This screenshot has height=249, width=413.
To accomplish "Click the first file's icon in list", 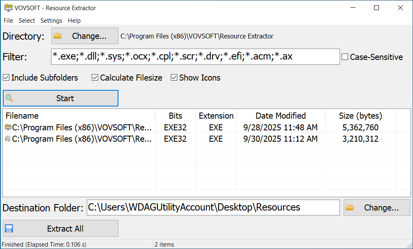I will click(8, 128).
